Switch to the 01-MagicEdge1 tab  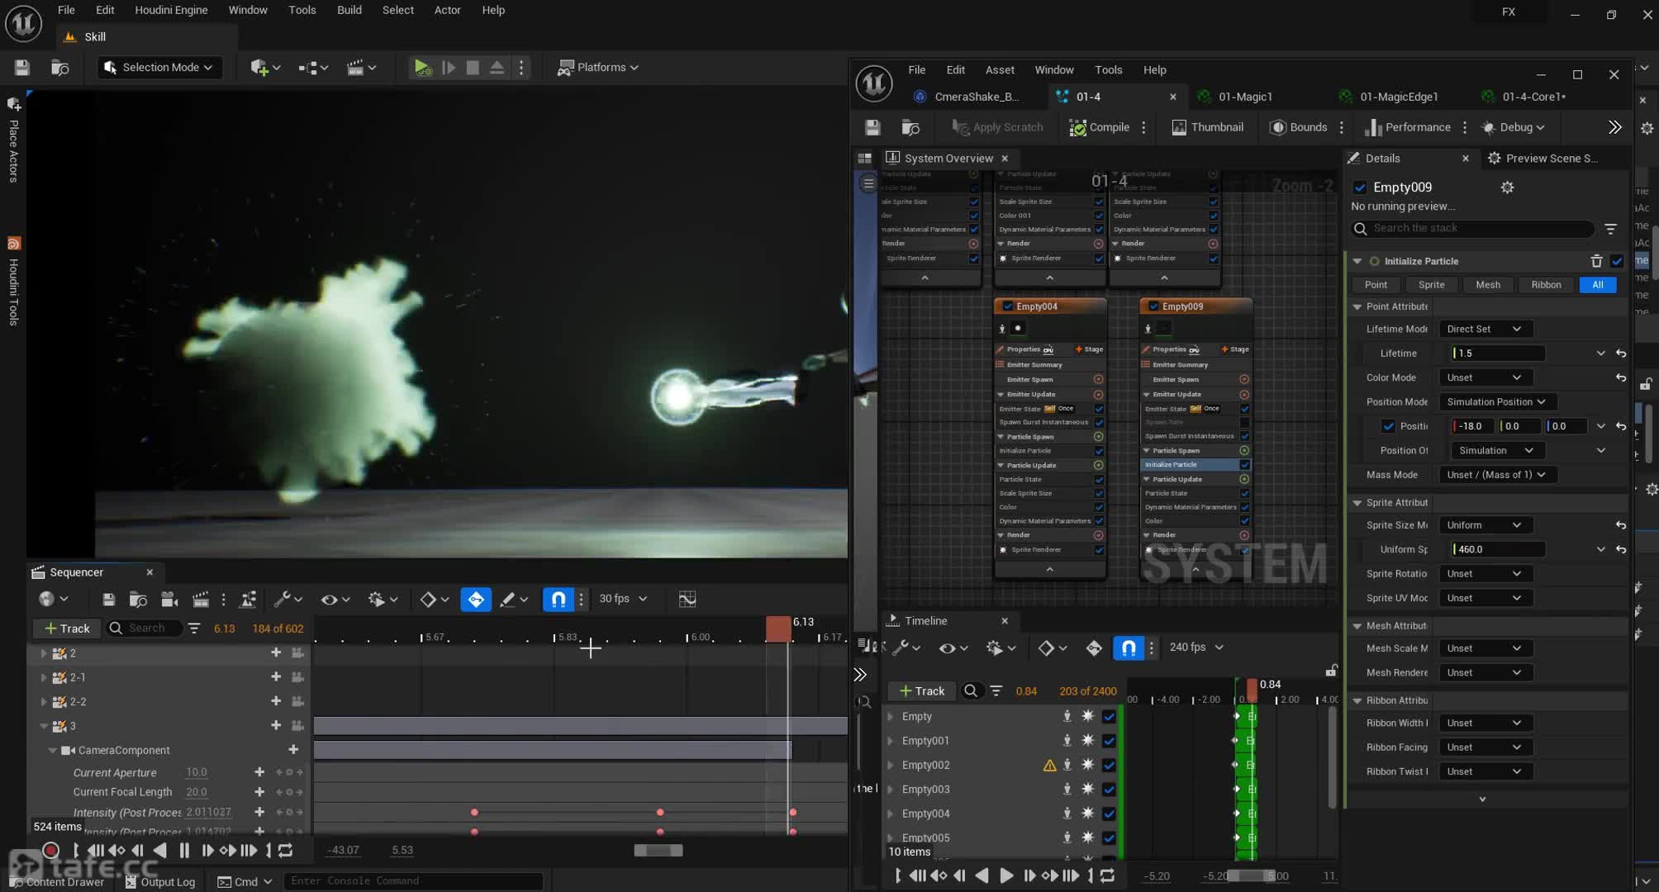coord(1398,97)
